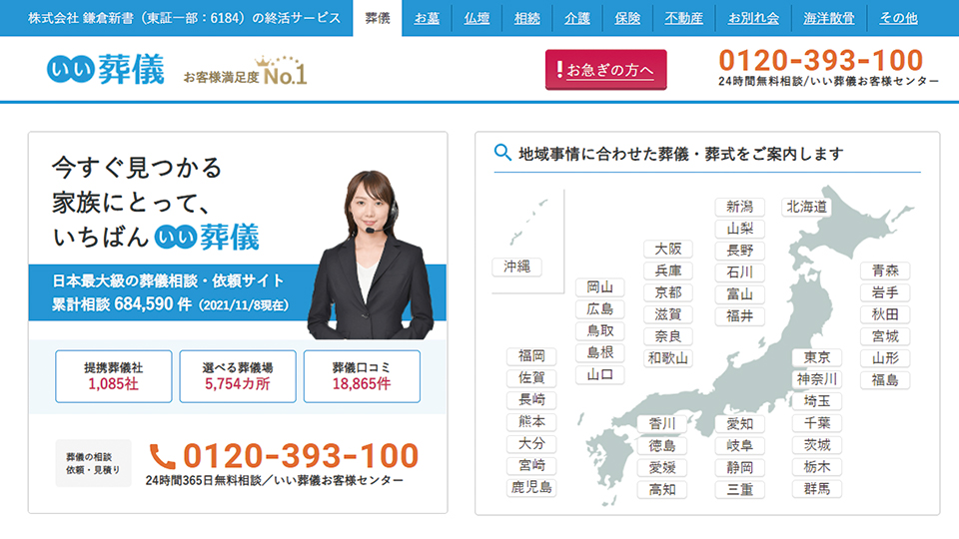
Task: Select 香川 prefecture
Action: [661, 423]
